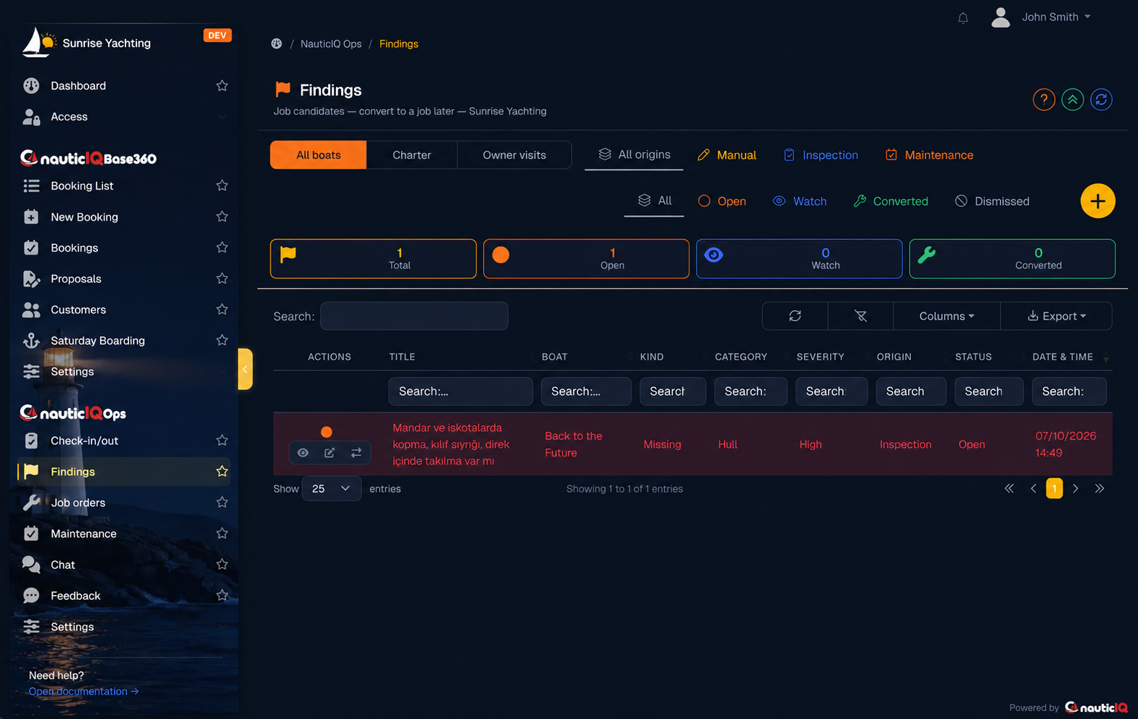Viewport: 1138px width, 719px height.
Task: Open Maintenance in the sidebar
Action: click(x=84, y=534)
